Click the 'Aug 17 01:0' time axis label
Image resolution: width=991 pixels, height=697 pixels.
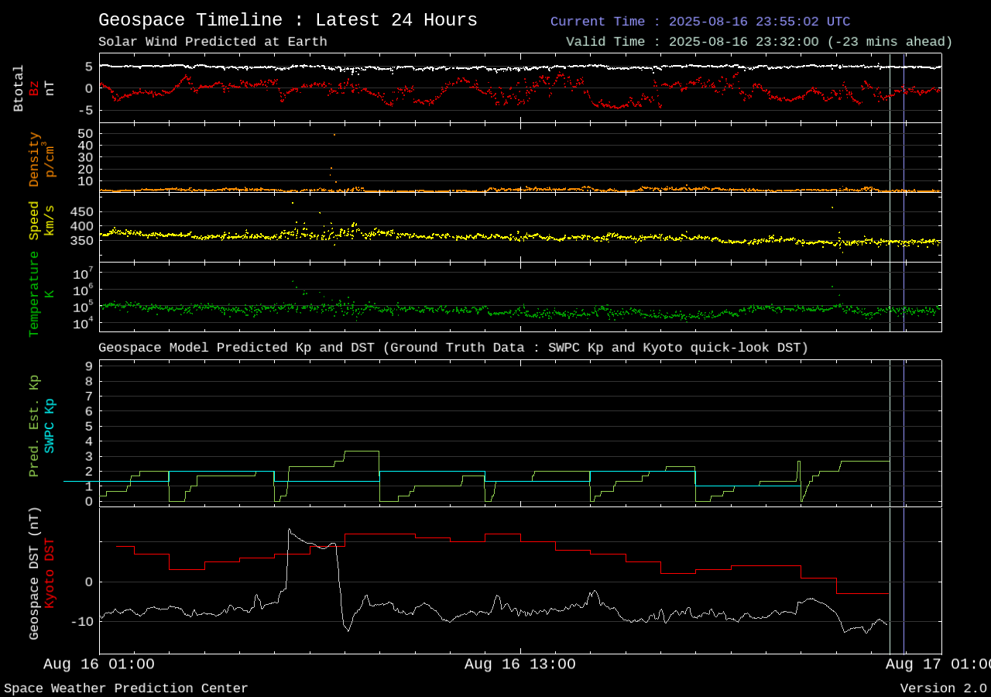pos(938,664)
